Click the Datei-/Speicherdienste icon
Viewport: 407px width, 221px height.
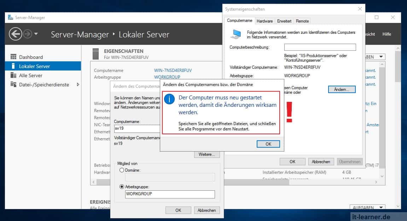(x=13, y=85)
